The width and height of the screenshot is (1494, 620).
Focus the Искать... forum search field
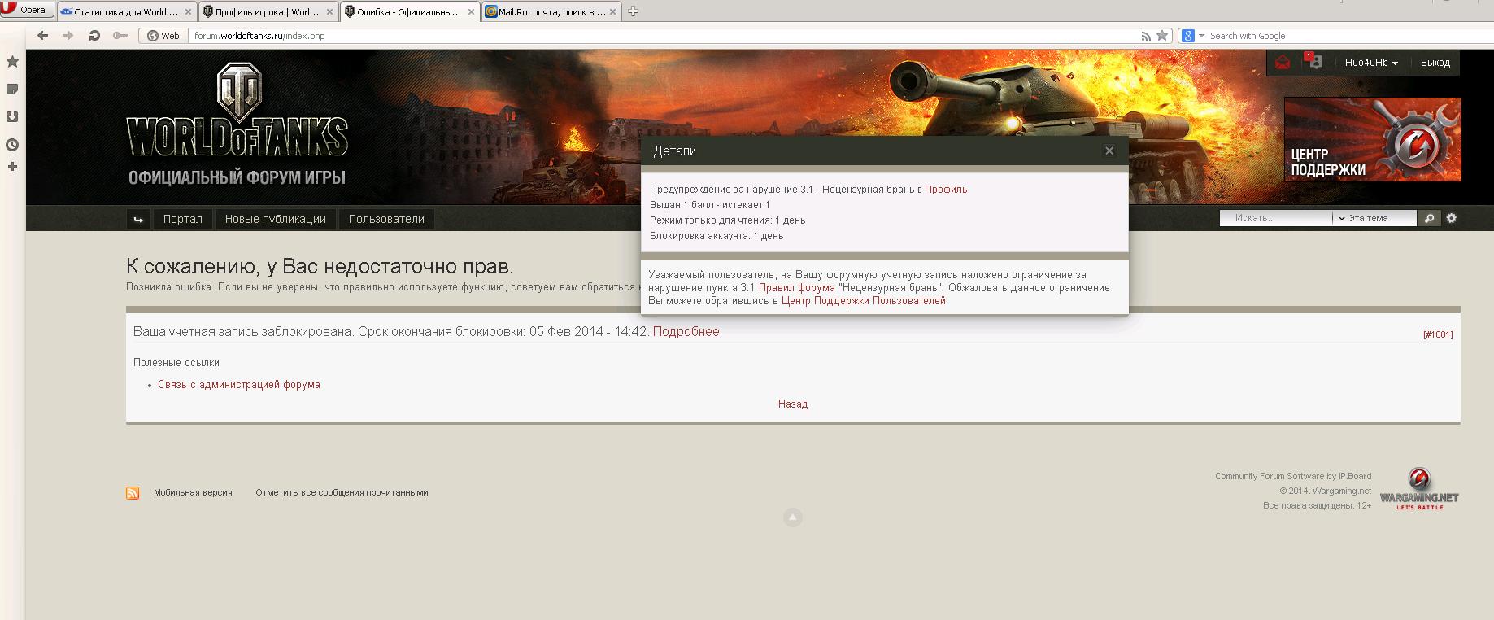coord(1277,218)
